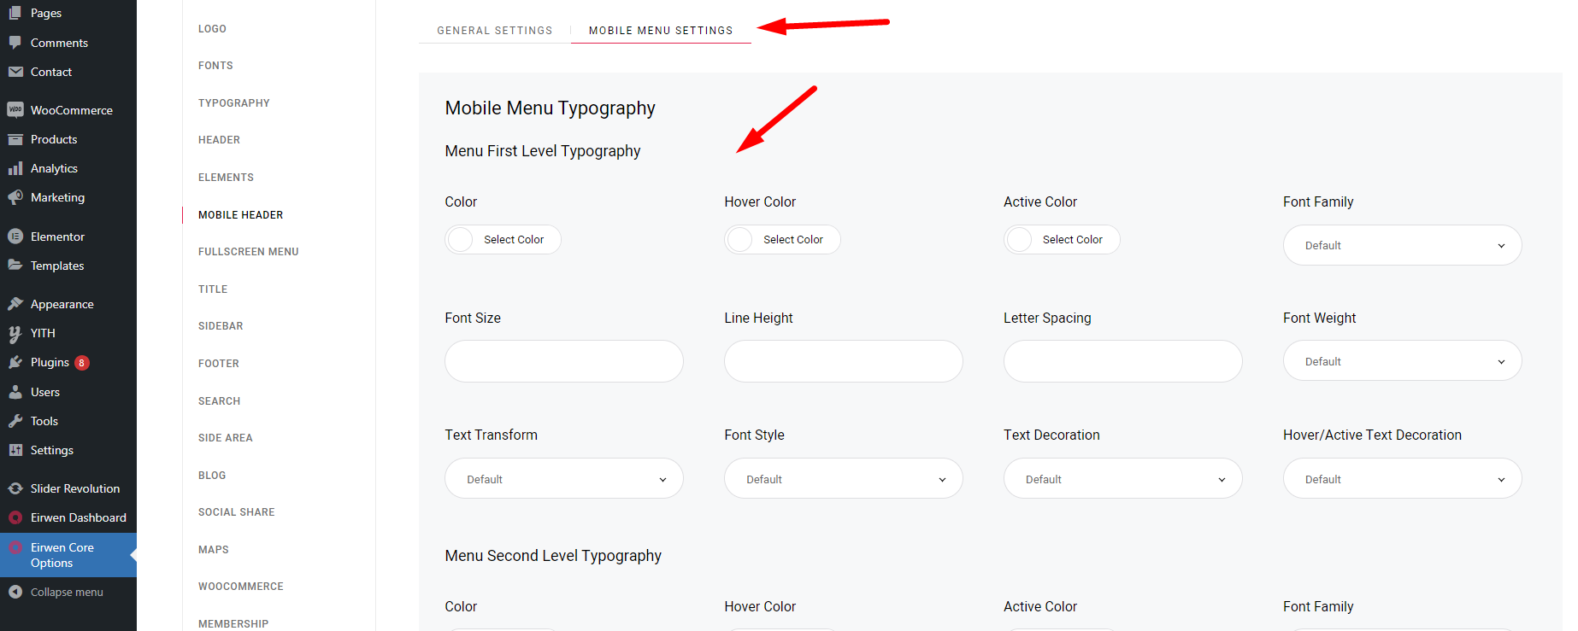The width and height of the screenshot is (1578, 631).
Task: Click the Comments speech bubble icon
Action: click(15, 43)
